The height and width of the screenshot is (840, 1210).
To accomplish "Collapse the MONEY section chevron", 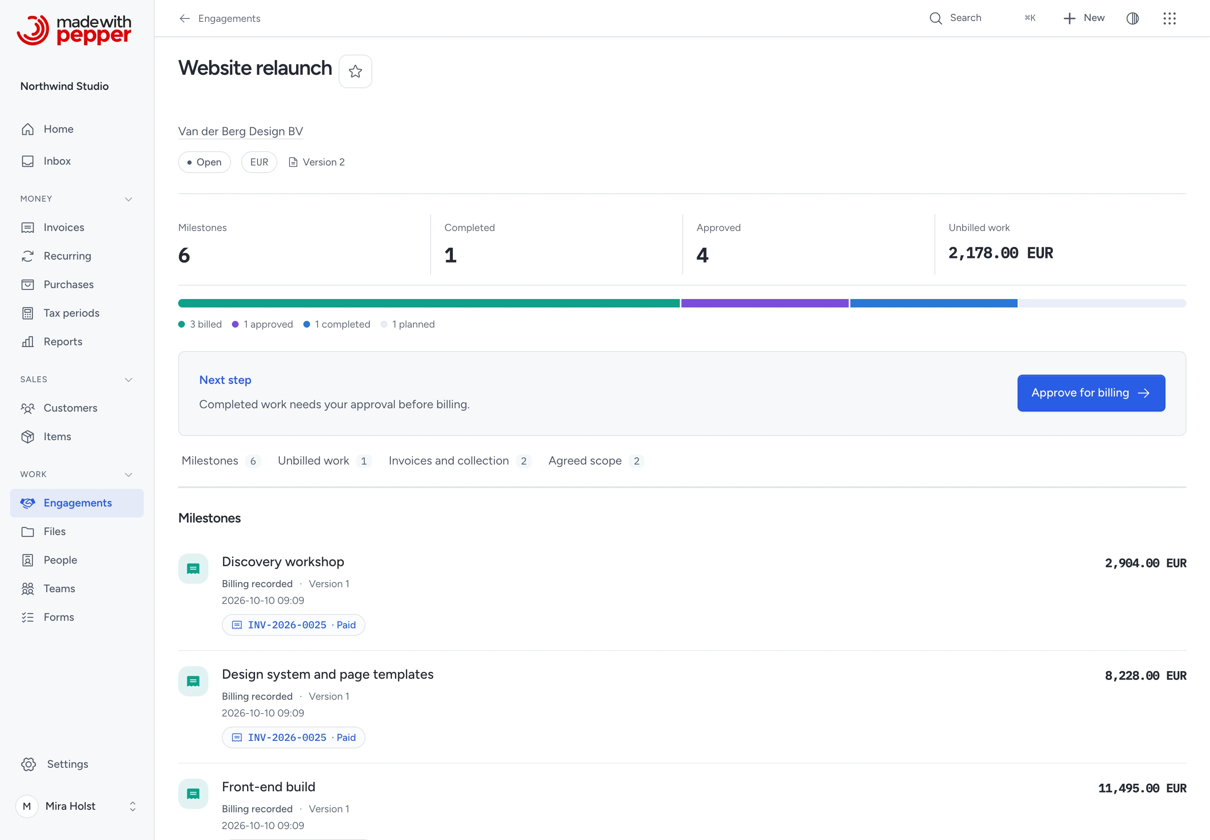I will pos(128,199).
